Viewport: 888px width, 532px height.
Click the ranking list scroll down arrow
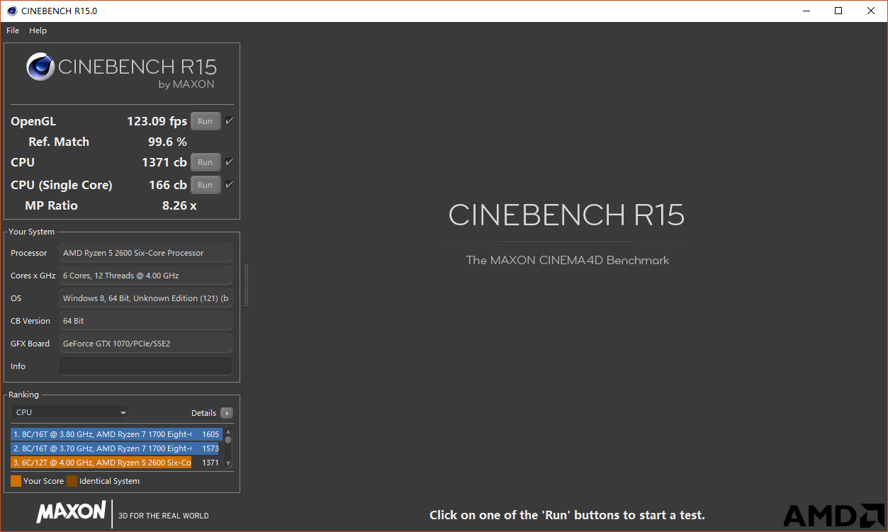pos(228,463)
